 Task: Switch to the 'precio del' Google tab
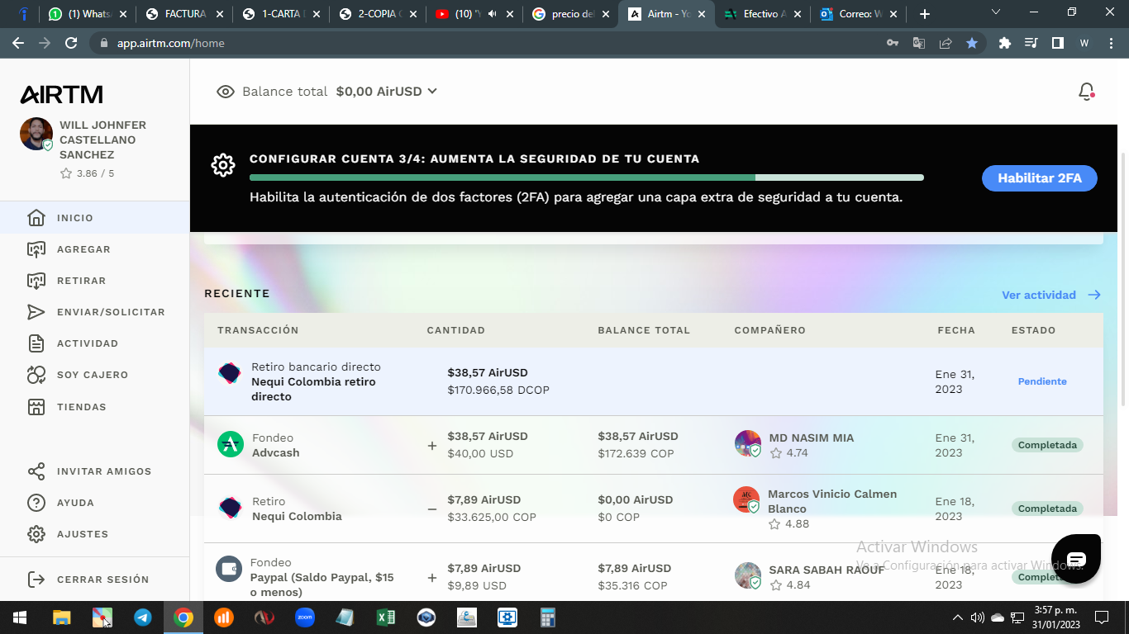(x=571, y=14)
